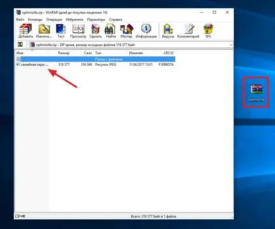275x229 pixels.
Task: Click the CRC32 value F1EB6D7A
Action: (x=166, y=65)
